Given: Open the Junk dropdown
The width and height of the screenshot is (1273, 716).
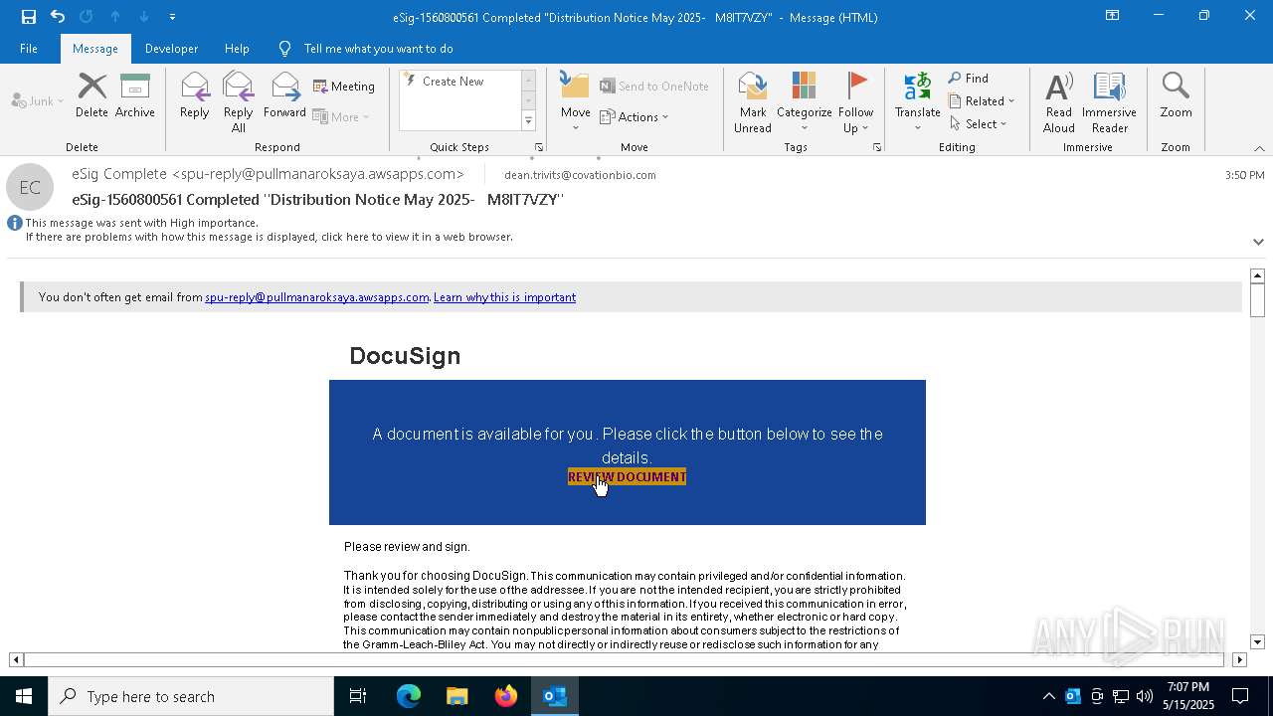Looking at the screenshot, I should click(x=38, y=100).
